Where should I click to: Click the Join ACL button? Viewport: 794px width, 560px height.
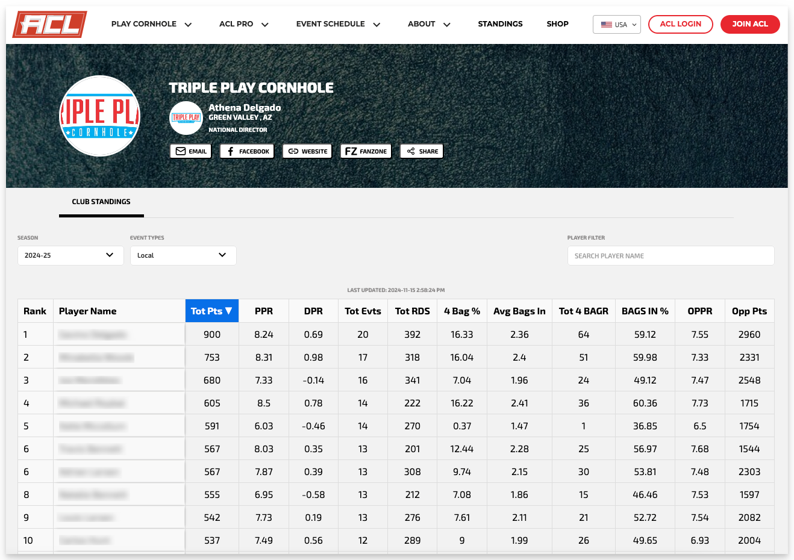pyautogui.click(x=750, y=24)
